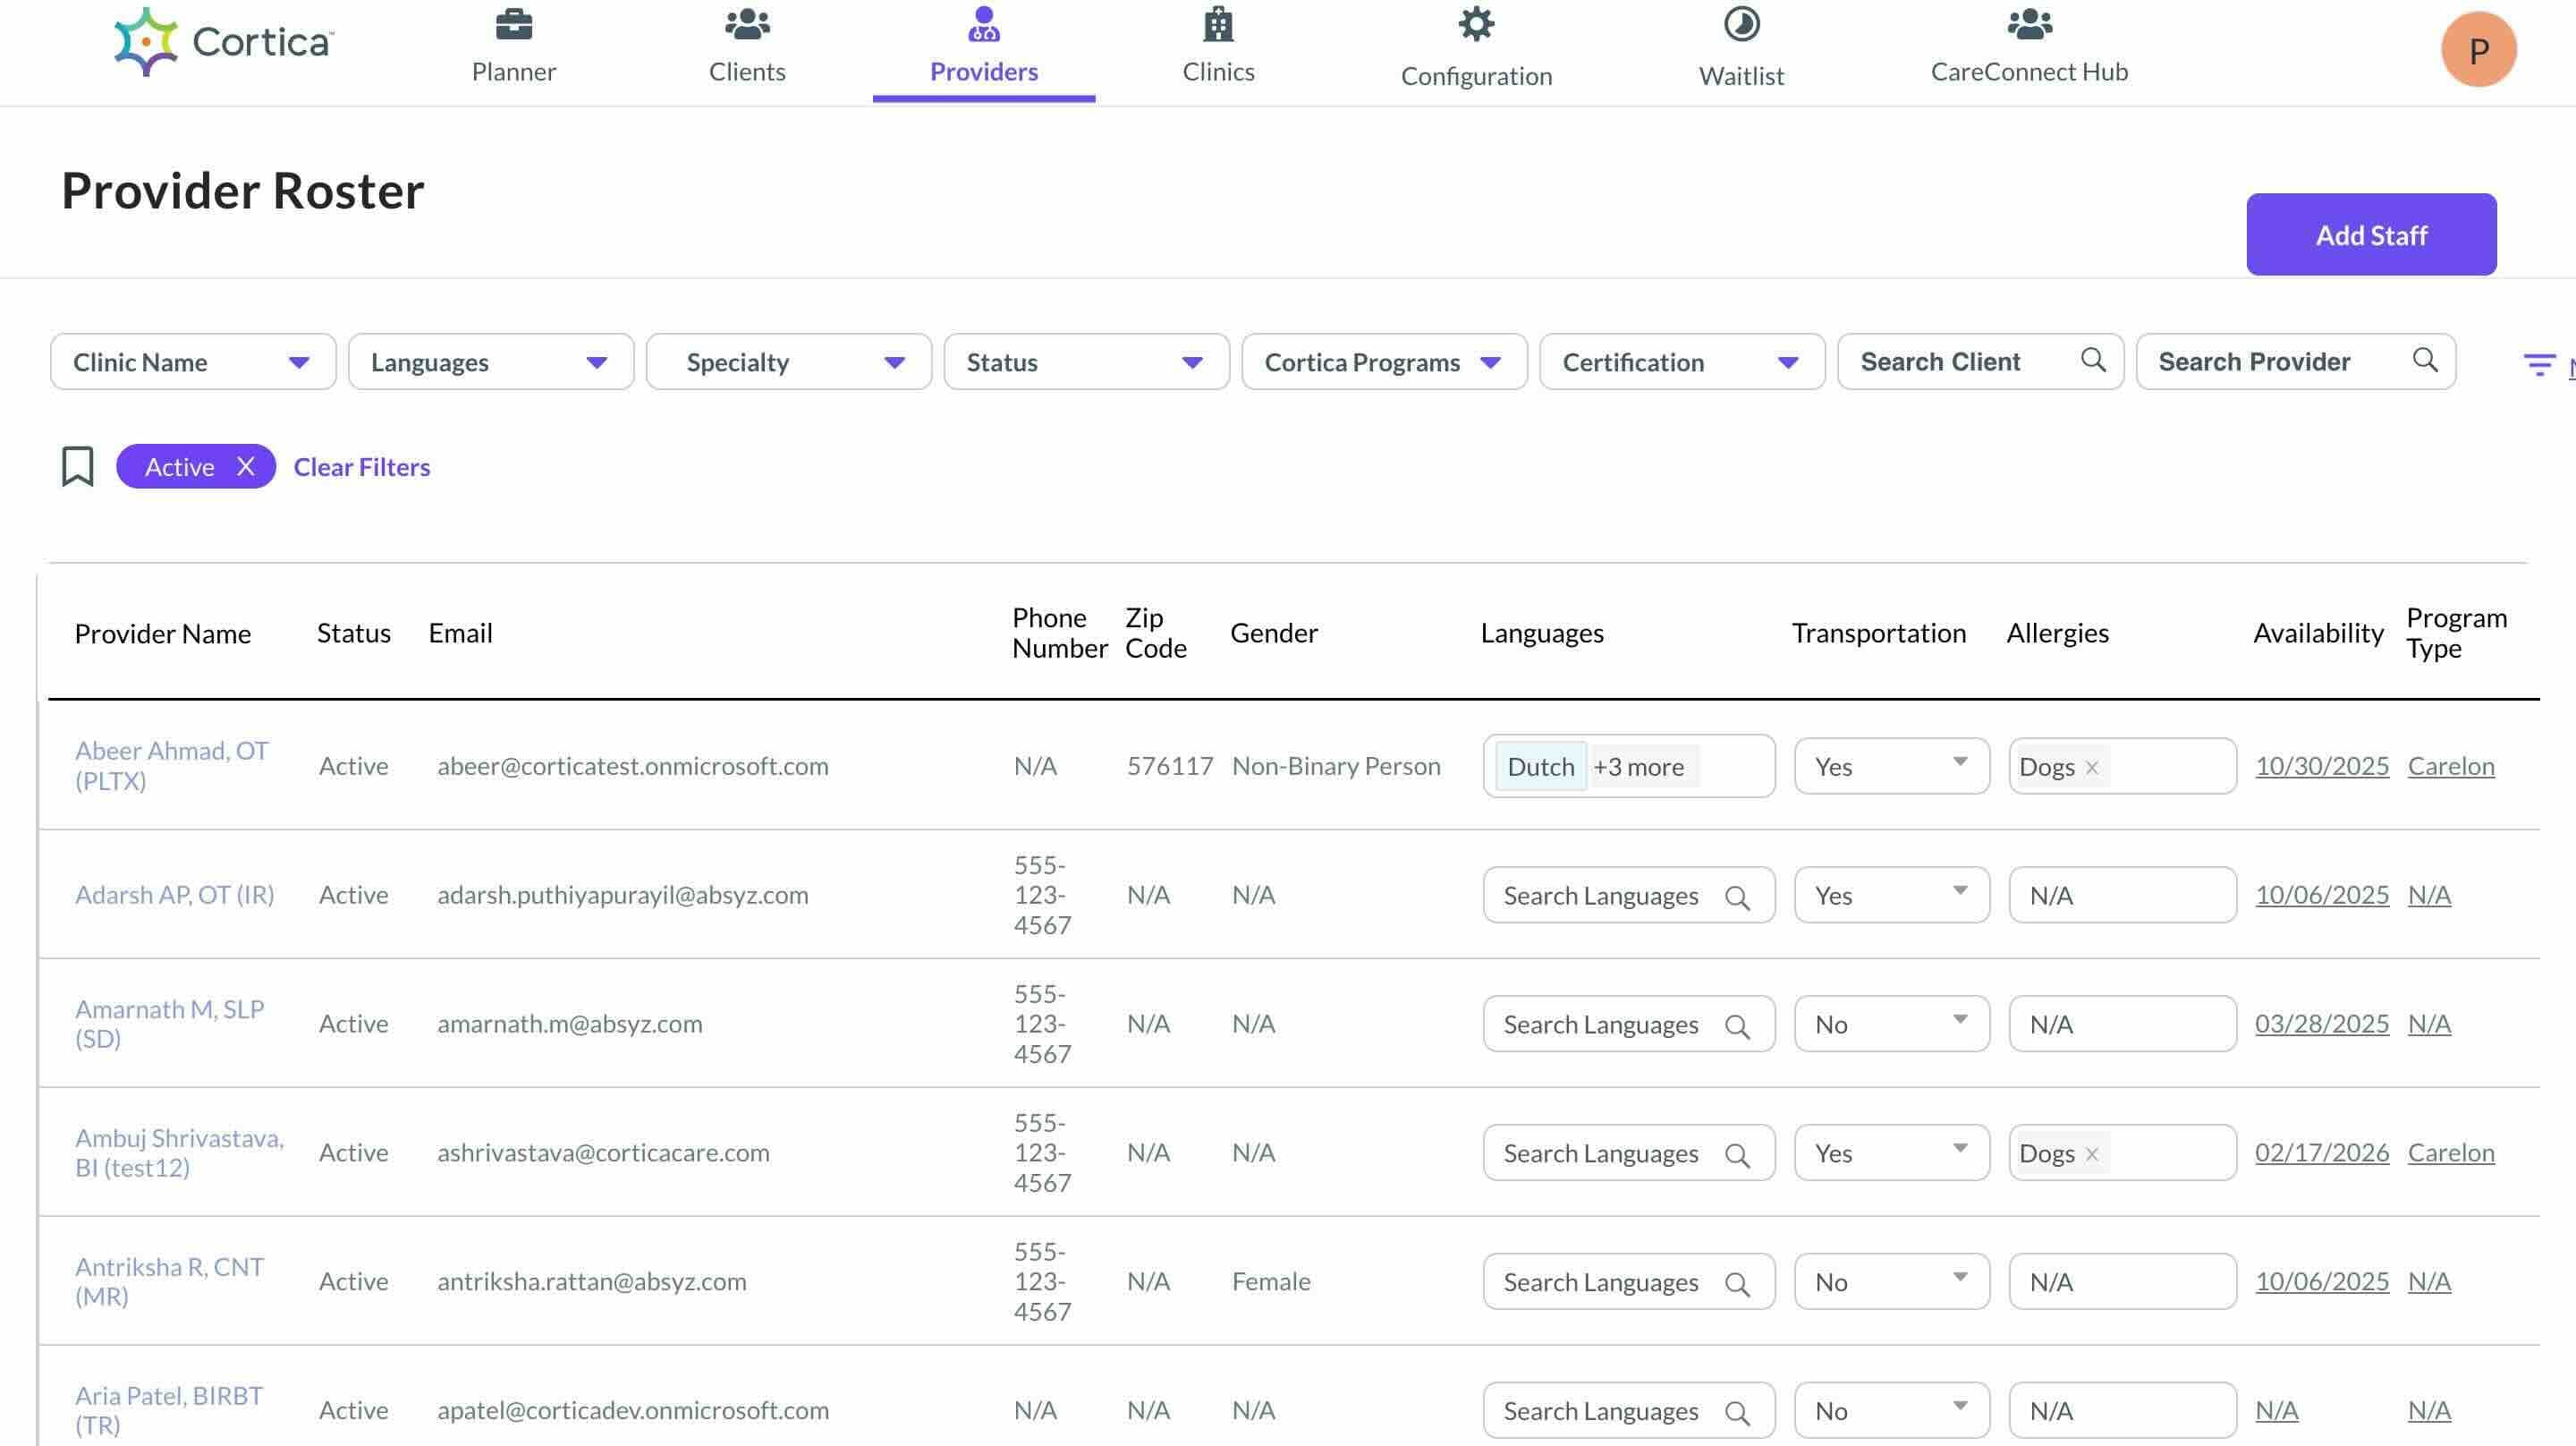Open the filter lines icon at right
The width and height of the screenshot is (2576, 1446).
(x=2539, y=364)
